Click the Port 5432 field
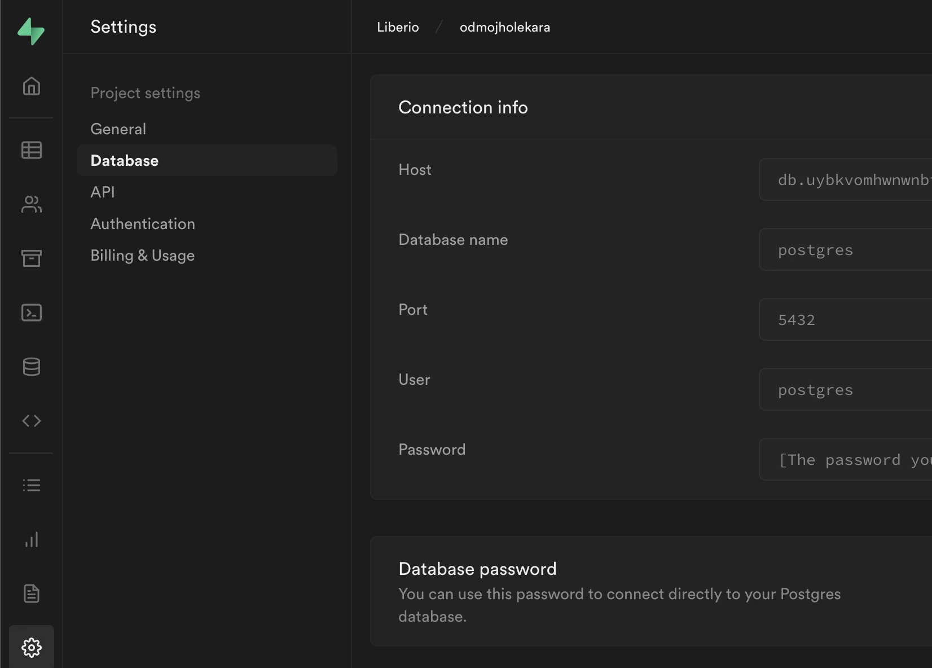The image size is (932, 668). [x=846, y=319]
